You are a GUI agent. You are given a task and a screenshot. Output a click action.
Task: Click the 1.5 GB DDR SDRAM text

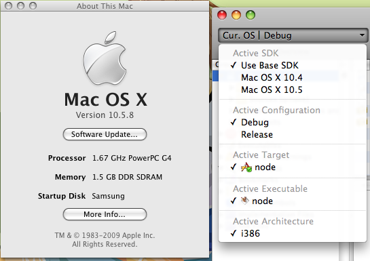click(x=127, y=177)
